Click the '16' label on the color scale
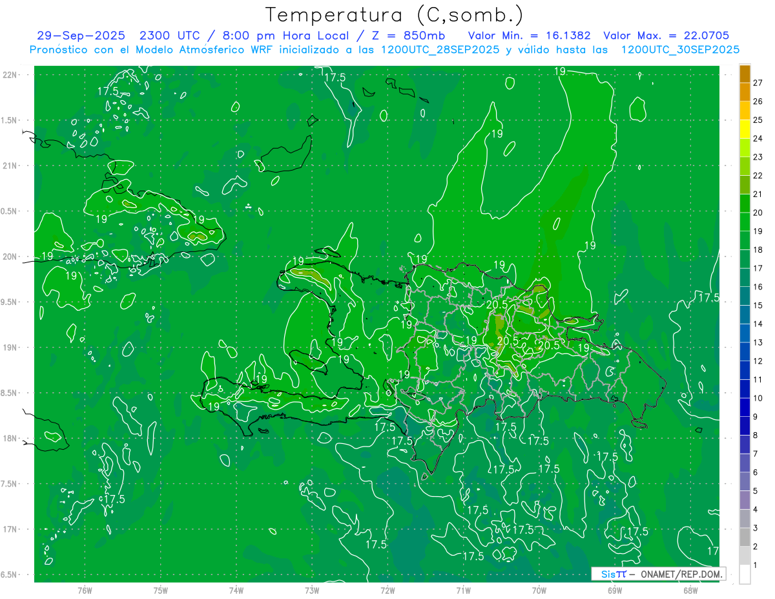The height and width of the screenshot is (599, 775). [x=758, y=286]
